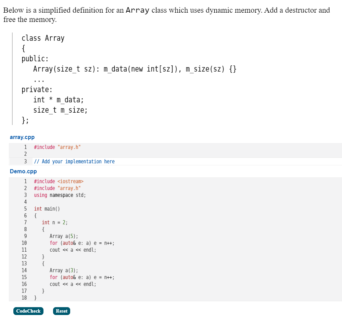Image resolution: width=342 pixels, height=327 pixels.
Task: Click the Array constructor line in the class definition
Action: click(135, 69)
